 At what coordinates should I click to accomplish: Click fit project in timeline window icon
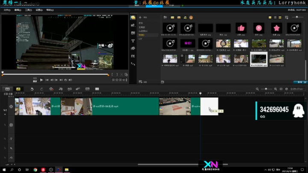tap(281, 89)
